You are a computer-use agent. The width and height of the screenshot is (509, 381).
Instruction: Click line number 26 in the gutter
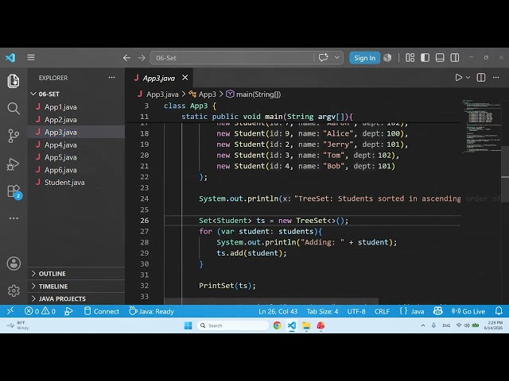pos(145,221)
